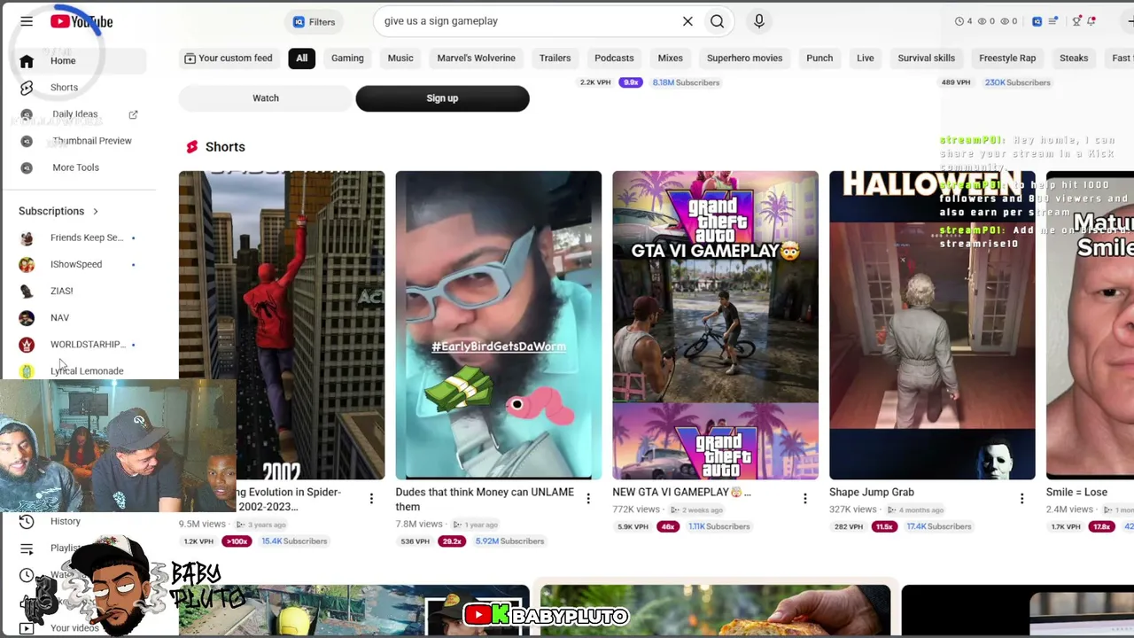Clear the search box with the X
Image resolution: width=1134 pixels, height=638 pixels.
click(687, 21)
